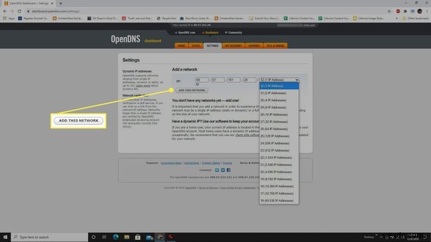Click the second IP octet field
Image resolution: width=431 pixels, height=242 pixels.
pyautogui.click(x=217, y=80)
